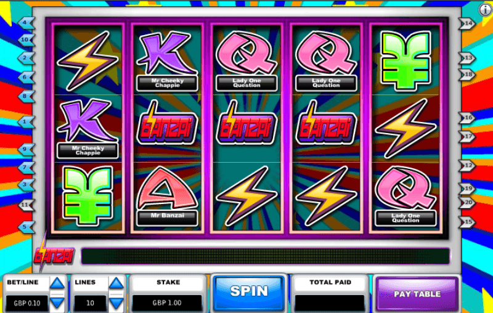The height and width of the screenshot is (313, 493).
Task: Select payline marker 18 on the right
Action: (x=467, y=75)
